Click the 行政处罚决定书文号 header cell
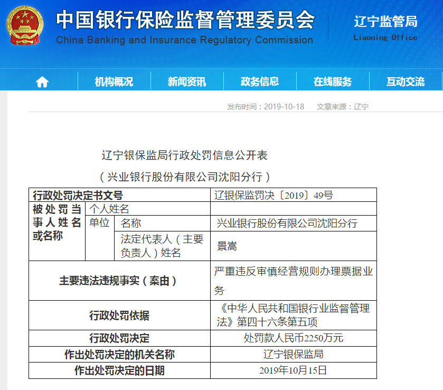Image resolution: width=443 pixels, height=390 pixels. [119, 195]
